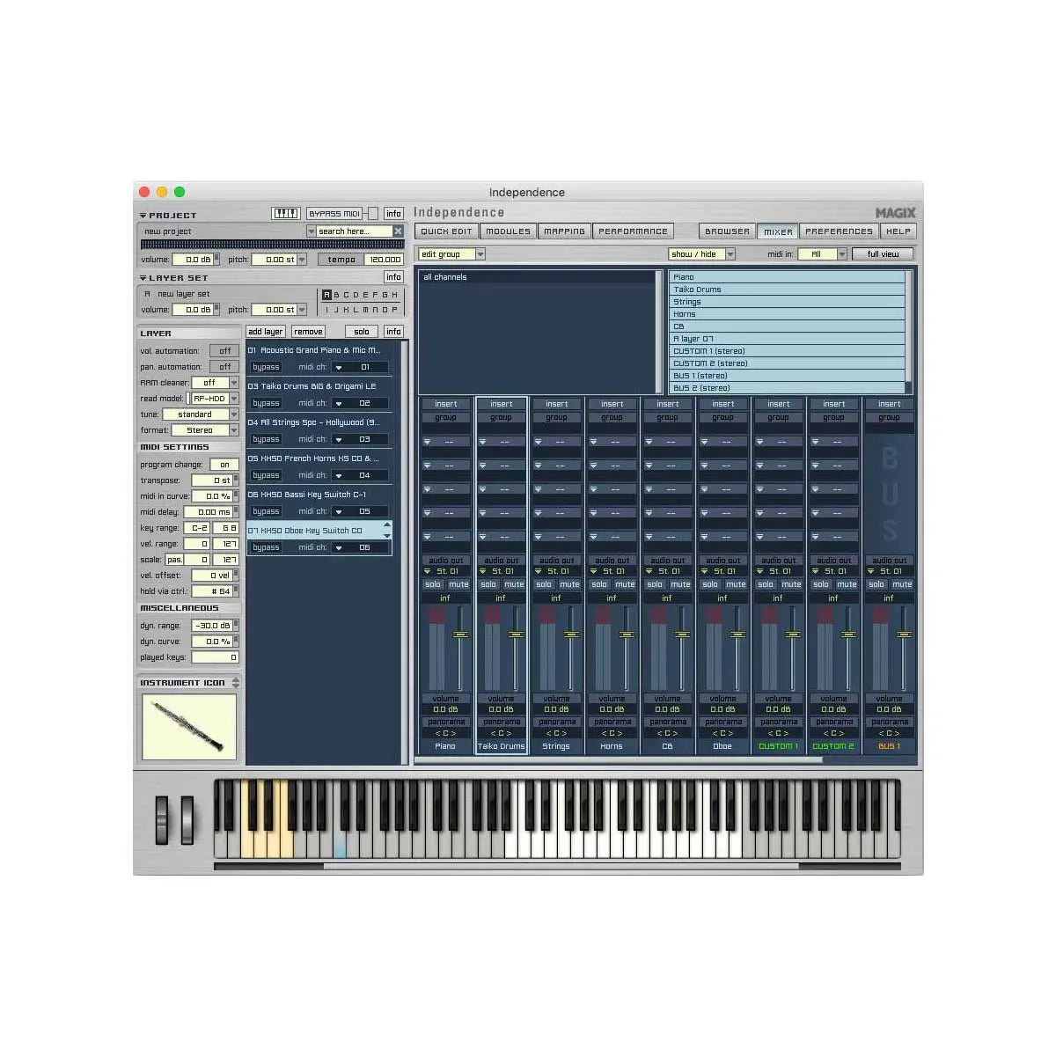
Task: Click the oboe instrument icon
Action: point(187,725)
